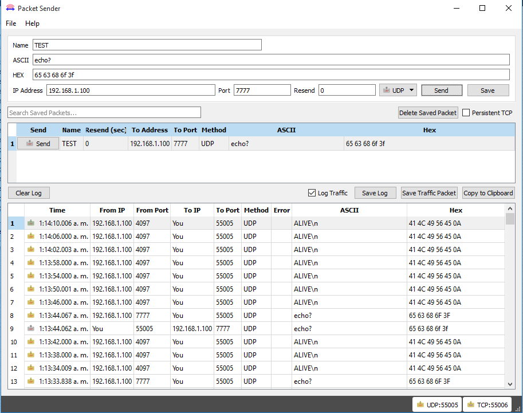Click the Port input field

point(262,90)
